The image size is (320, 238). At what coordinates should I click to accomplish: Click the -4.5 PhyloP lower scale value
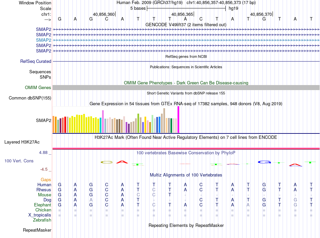pyautogui.click(x=43, y=169)
